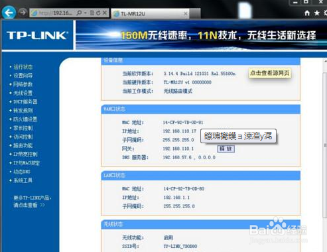This screenshot has height=252, width=327.
Task: Select hardware version TL-MR12U v1 text
Action: click(188, 82)
